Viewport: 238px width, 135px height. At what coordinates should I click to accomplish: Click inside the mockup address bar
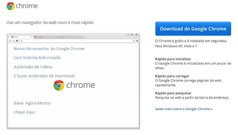point(78,41)
